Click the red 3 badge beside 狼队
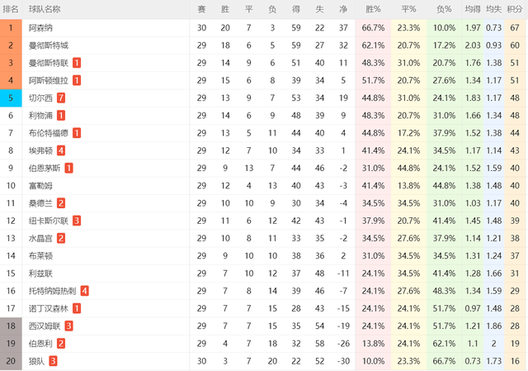Image resolution: width=528 pixels, height=371 pixels. (x=53, y=361)
